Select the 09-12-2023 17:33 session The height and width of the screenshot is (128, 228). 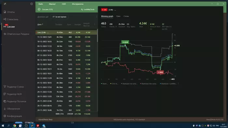coord(66,46)
